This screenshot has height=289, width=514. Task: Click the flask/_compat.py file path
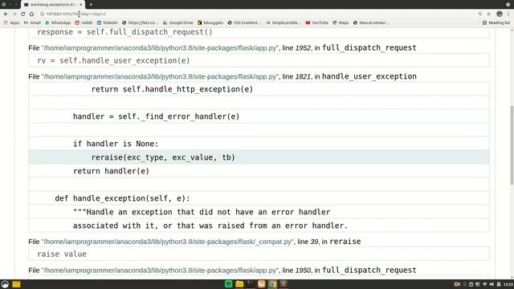[168, 242]
